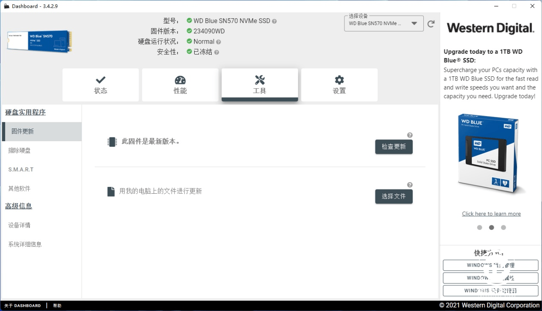Switch to the 状态 tab
Viewport: 542px width, 311px height.
click(x=100, y=84)
